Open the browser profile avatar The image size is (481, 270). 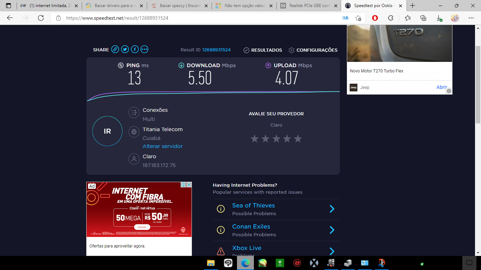[x=455, y=18]
